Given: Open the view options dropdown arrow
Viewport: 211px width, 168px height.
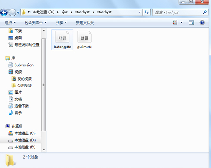Looking at the screenshot, I should pos(181,22).
